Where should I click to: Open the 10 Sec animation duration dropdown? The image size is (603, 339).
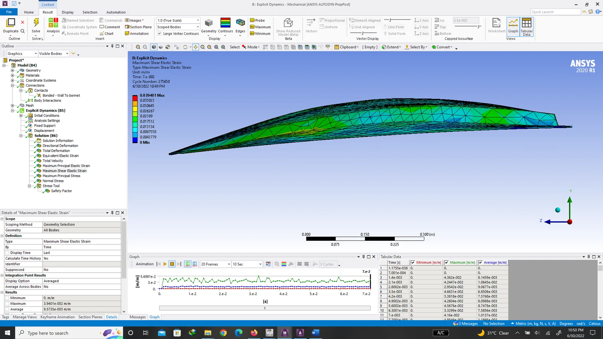[x=247, y=264]
